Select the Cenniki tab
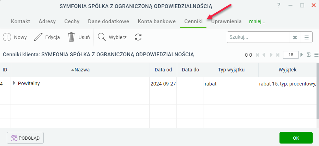Image resolution: width=319 pixels, height=146 pixels. tap(193, 21)
